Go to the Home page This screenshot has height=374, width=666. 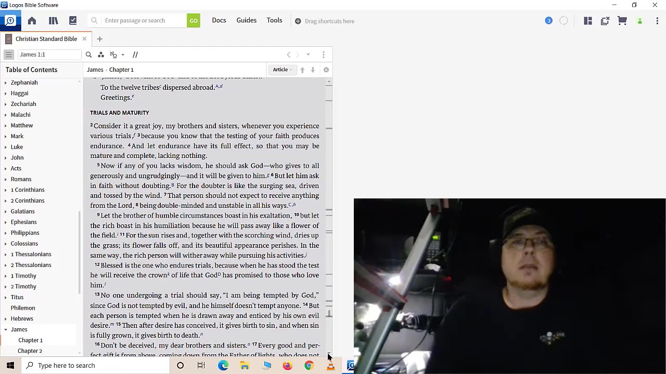pyautogui.click(x=32, y=21)
